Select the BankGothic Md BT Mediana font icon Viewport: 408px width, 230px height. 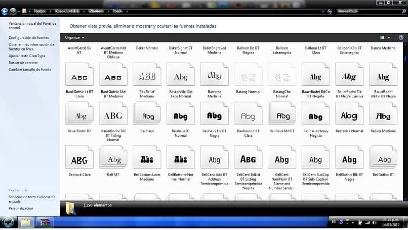pos(113,74)
